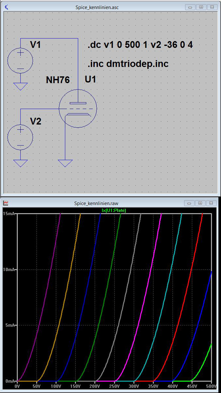221x393 pixels.
Task: Click the 0mA vertical axis label
Action: click(10, 381)
